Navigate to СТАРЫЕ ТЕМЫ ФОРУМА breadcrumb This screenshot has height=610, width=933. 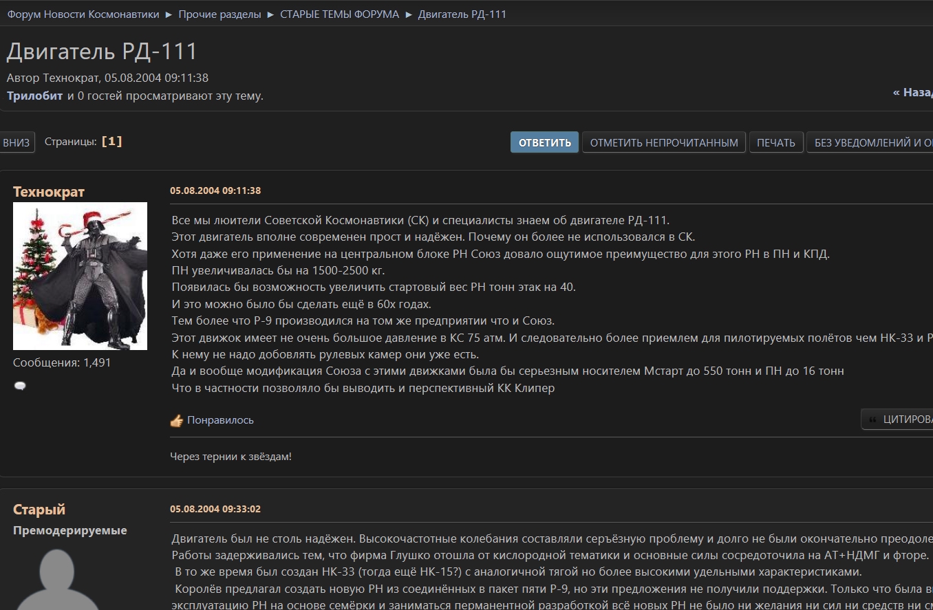[x=339, y=14]
